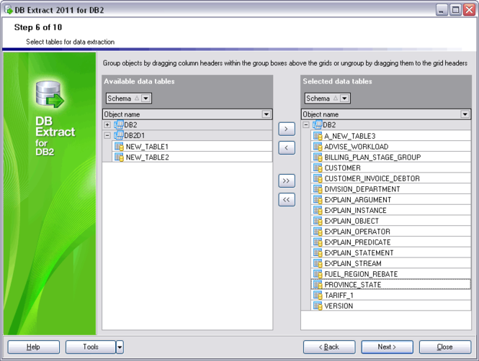Click the table icon beside CUSTOMER_INVOICE_DEBTOR
Viewport: 479px width, 361px height.
click(x=318, y=178)
